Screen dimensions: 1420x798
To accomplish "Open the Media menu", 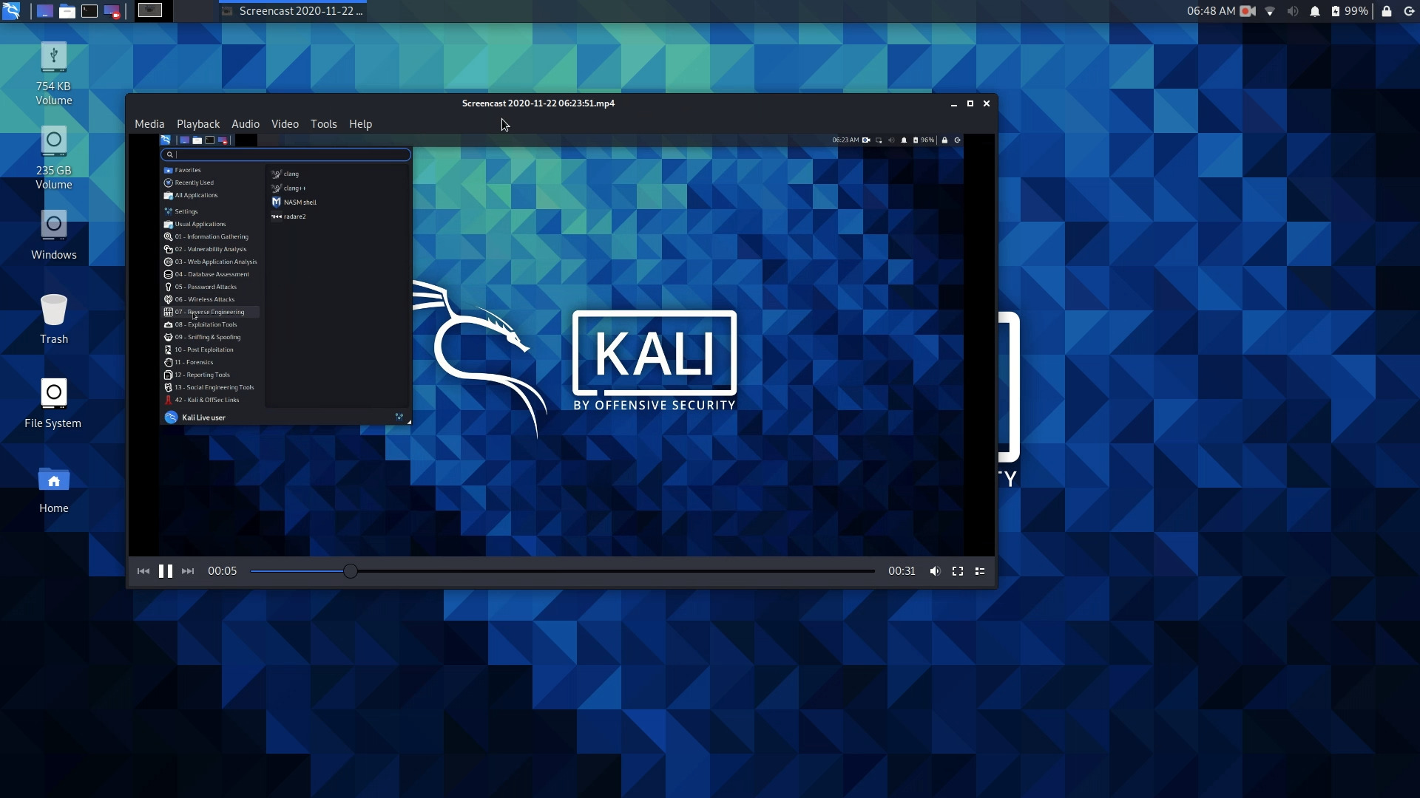I will tap(149, 124).
